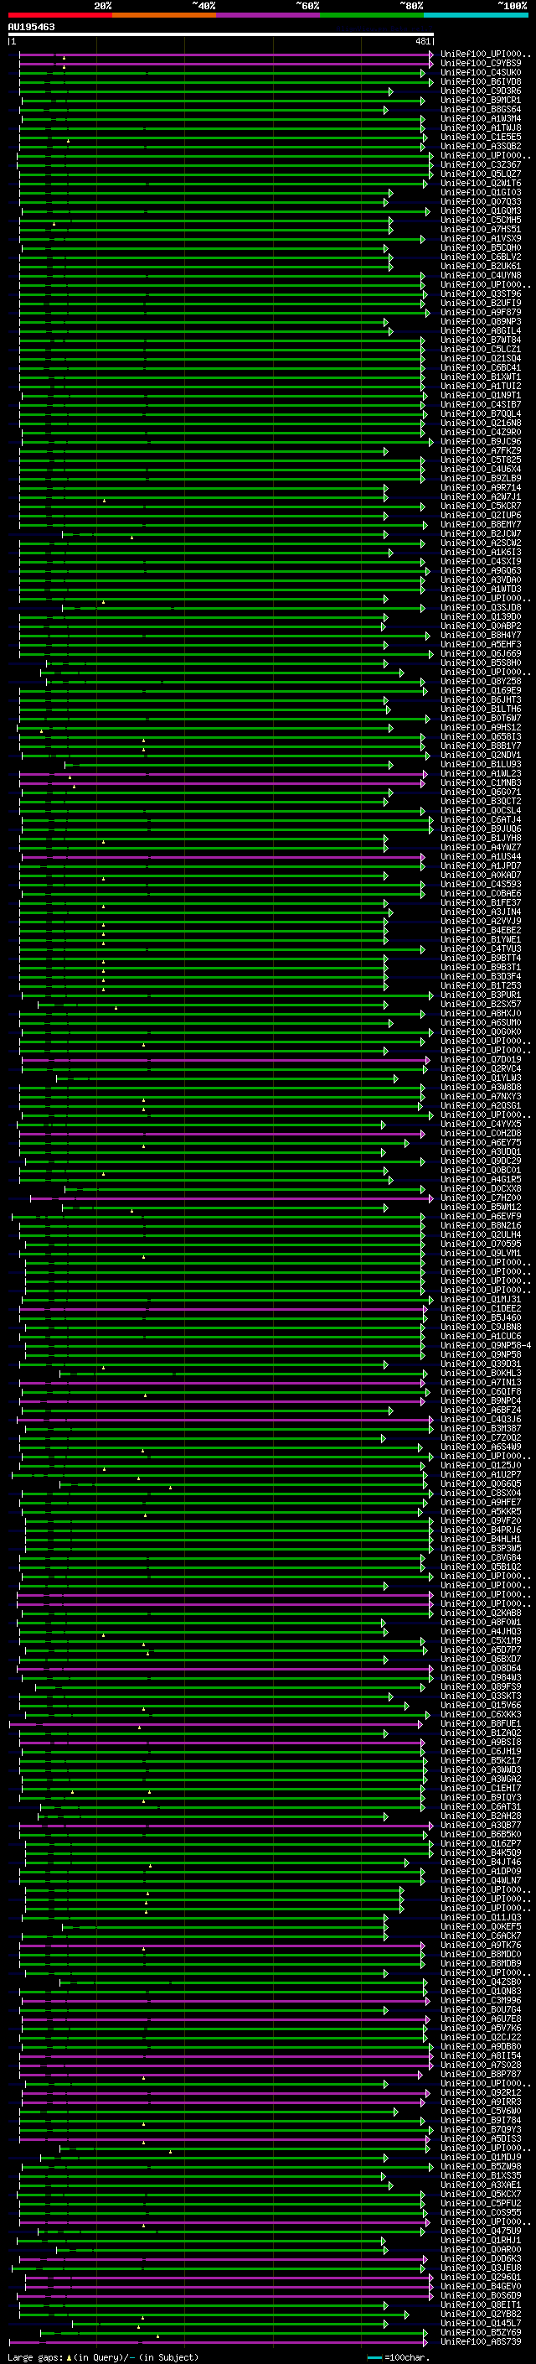The width and height of the screenshot is (536, 2364).
Task: Click entry UniRef100_B5CQH0
Action: (x=481, y=247)
